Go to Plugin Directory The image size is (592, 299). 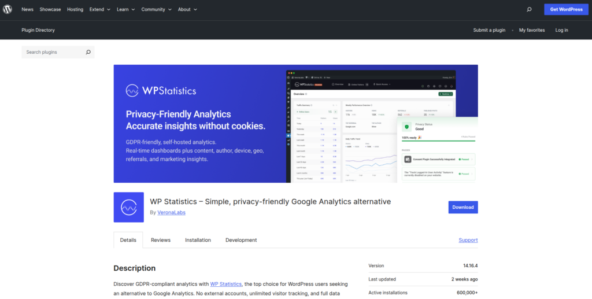point(38,30)
